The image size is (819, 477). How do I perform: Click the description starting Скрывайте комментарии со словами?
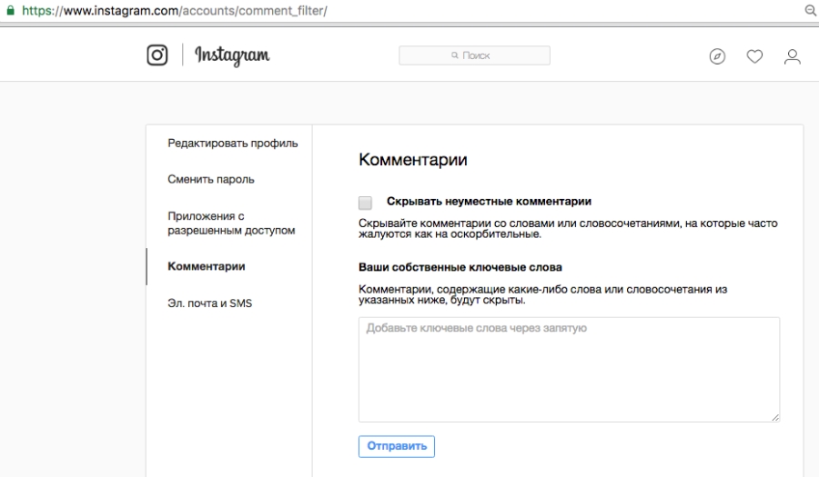[568, 229]
